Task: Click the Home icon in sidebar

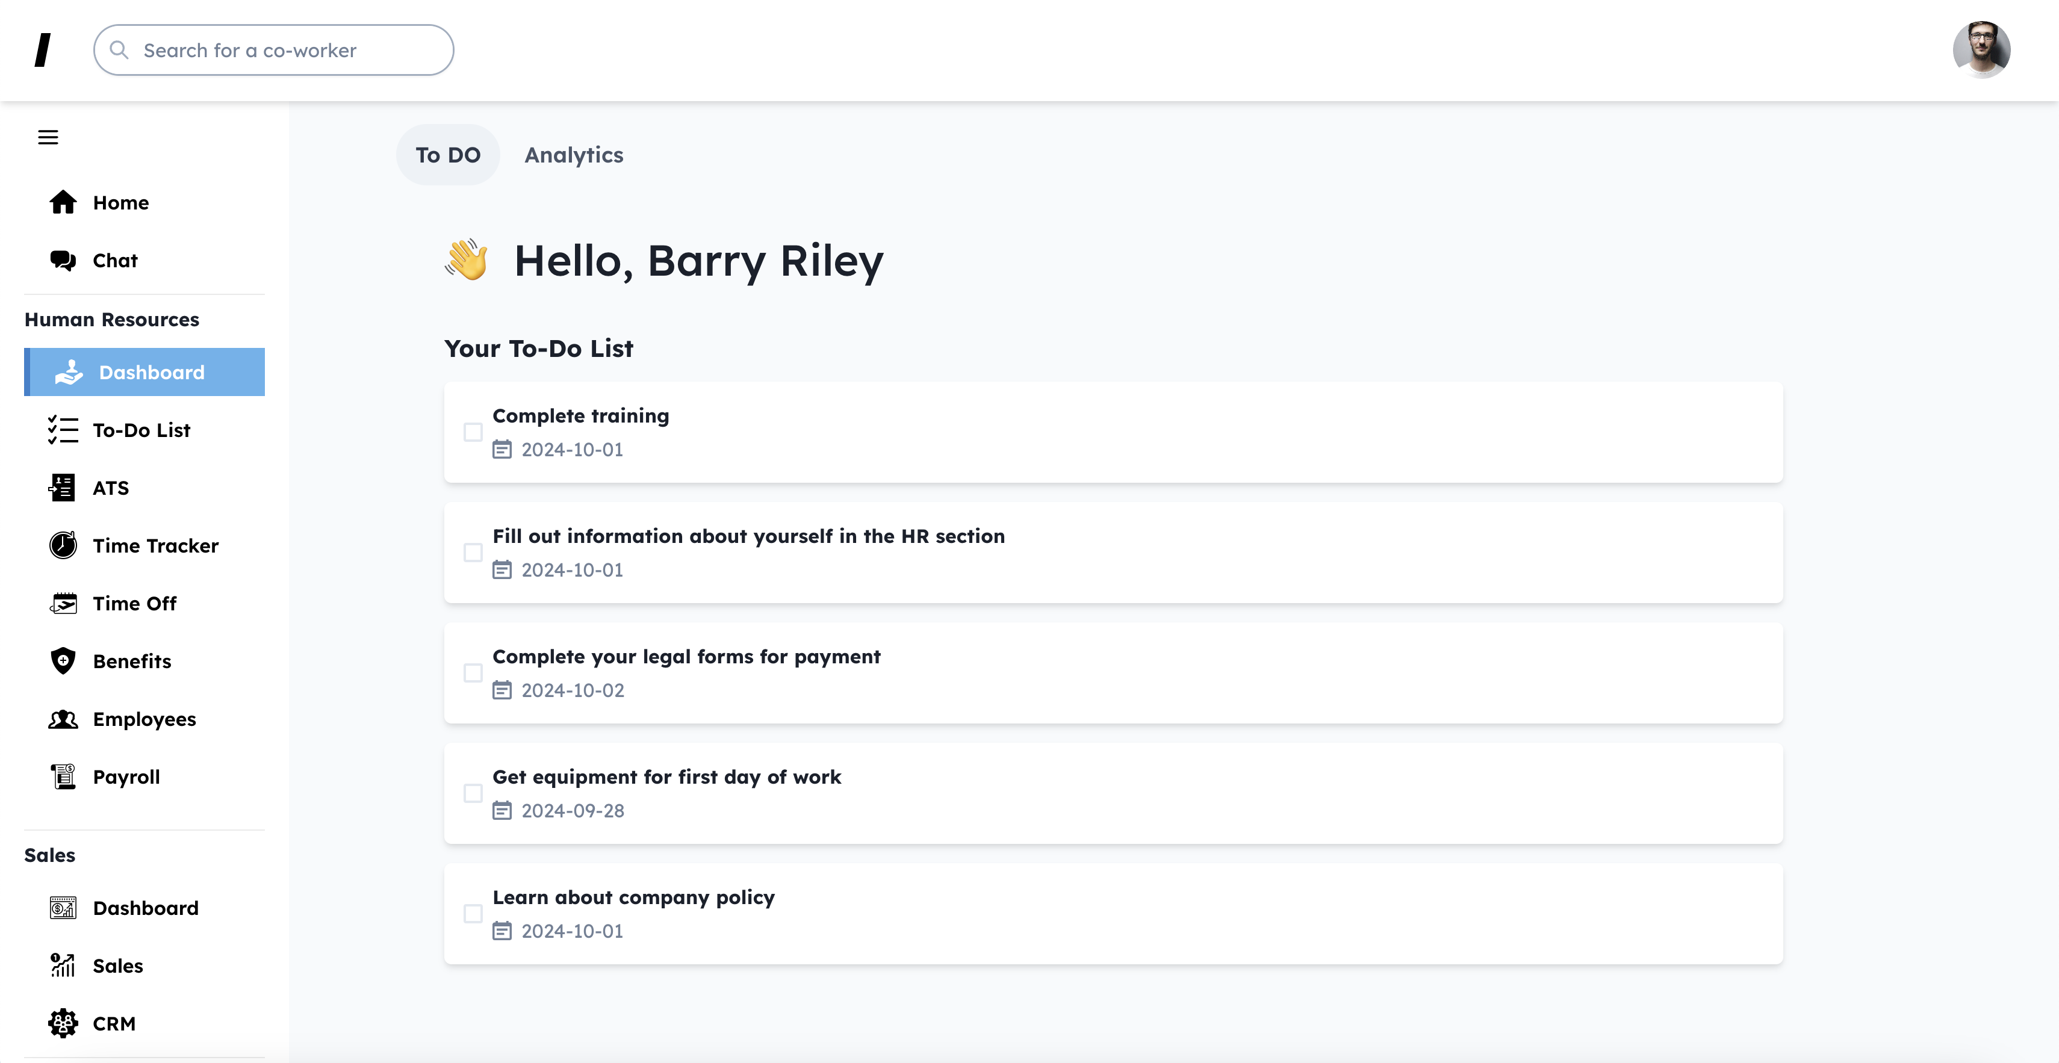Action: tap(63, 203)
